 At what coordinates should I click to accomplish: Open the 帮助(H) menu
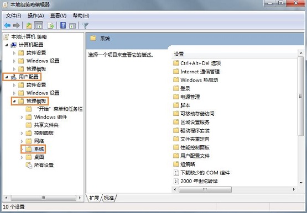click(81, 15)
